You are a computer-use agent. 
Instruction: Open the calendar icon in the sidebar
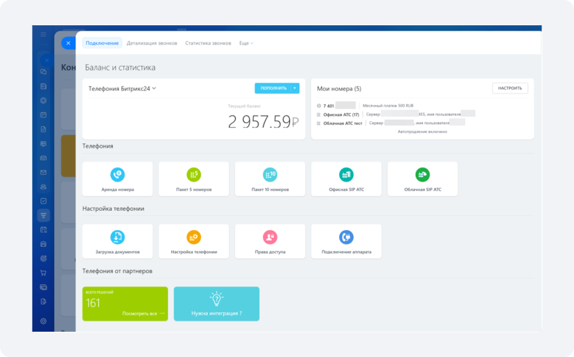point(43,115)
